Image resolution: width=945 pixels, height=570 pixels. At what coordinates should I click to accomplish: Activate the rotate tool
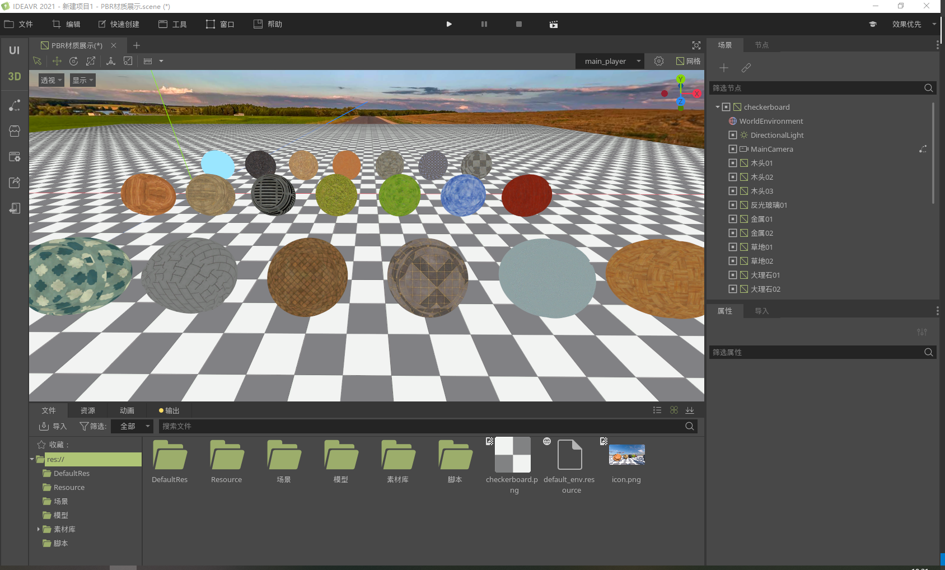click(x=73, y=61)
